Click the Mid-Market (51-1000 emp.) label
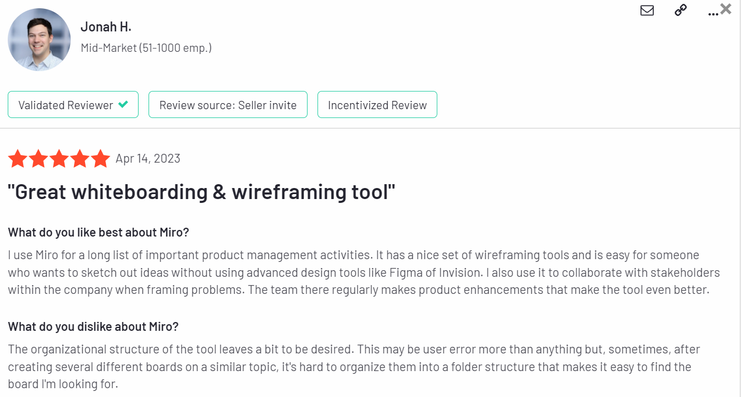 [x=146, y=48]
